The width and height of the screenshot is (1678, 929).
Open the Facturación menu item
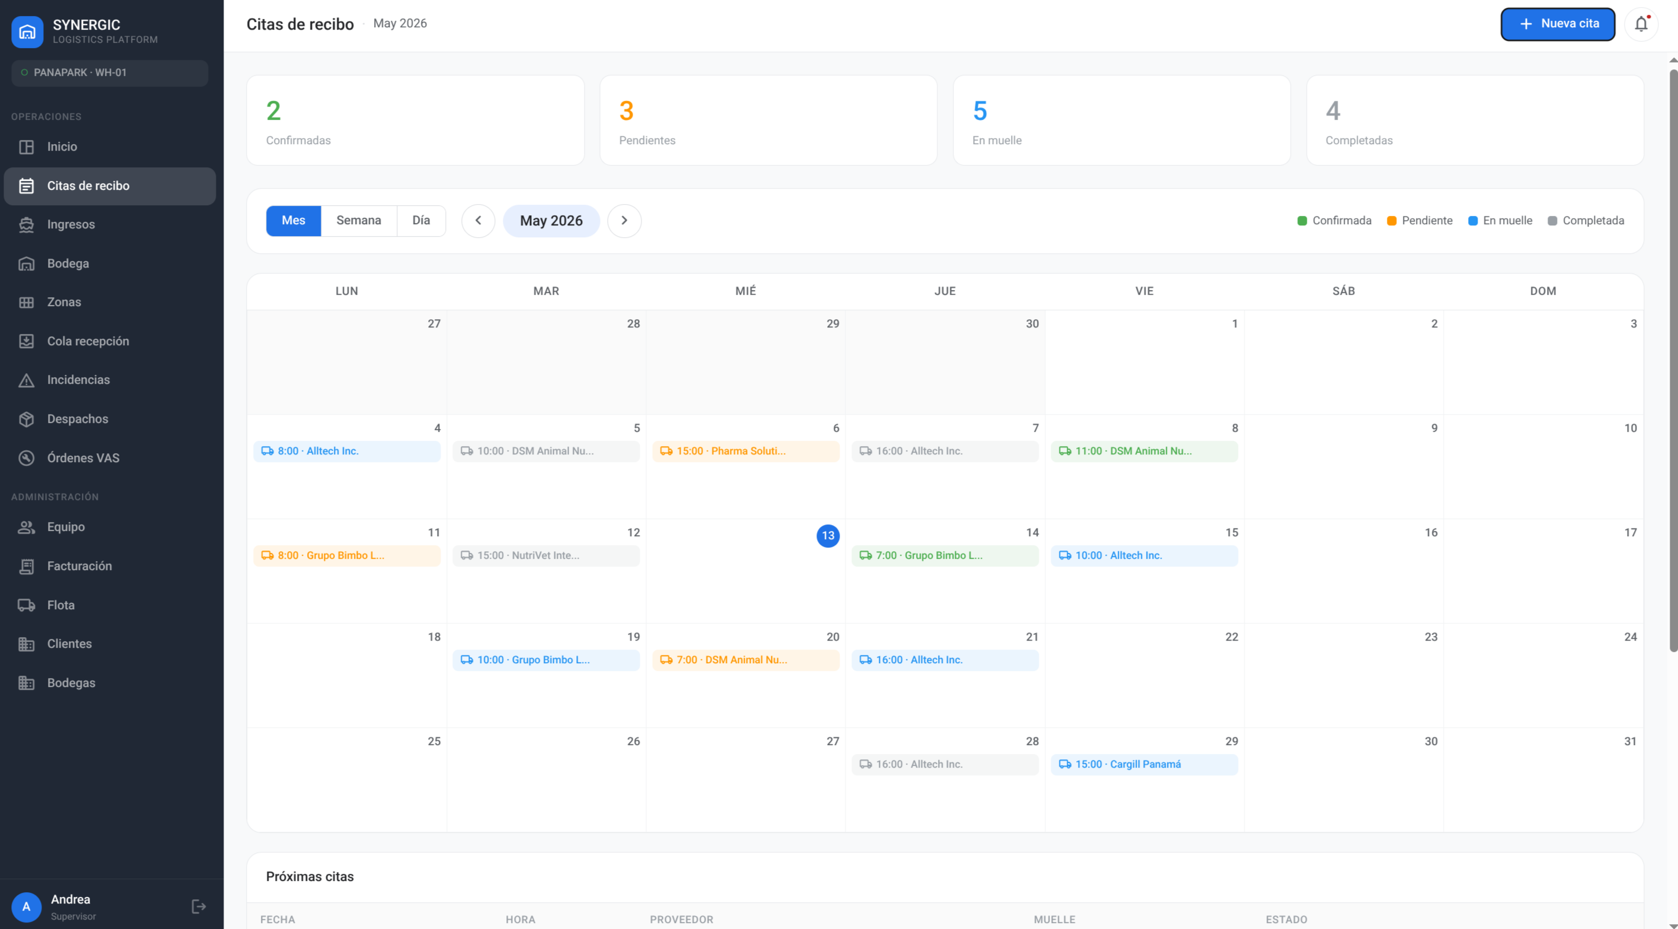110,566
